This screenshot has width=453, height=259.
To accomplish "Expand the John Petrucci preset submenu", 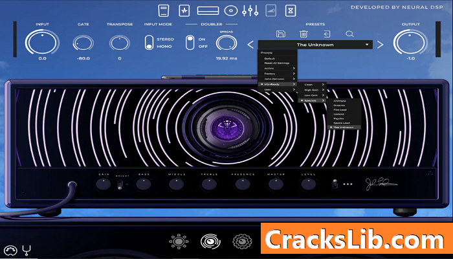I will pyautogui.click(x=278, y=79).
